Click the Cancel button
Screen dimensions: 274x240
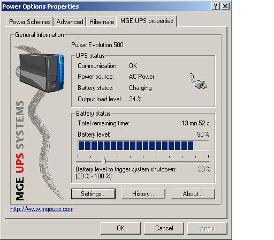[164, 228]
